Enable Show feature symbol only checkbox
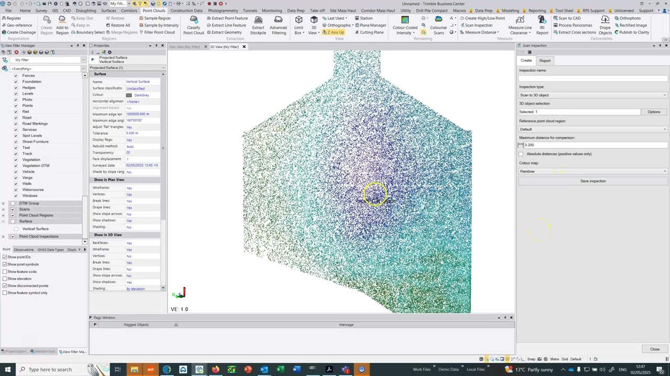The height and width of the screenshot is (376, 670). [x=5, y=292]
